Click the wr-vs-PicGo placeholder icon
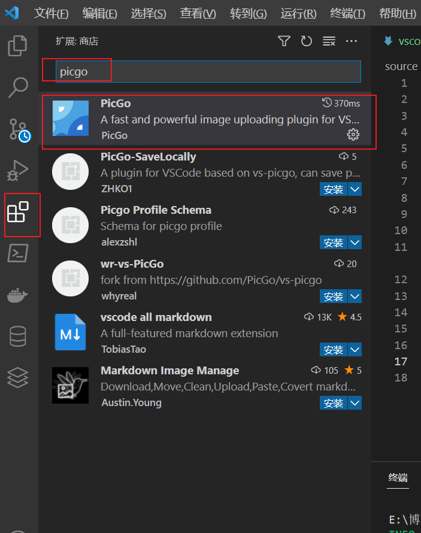421x533 pixels. tap(70, 278)
